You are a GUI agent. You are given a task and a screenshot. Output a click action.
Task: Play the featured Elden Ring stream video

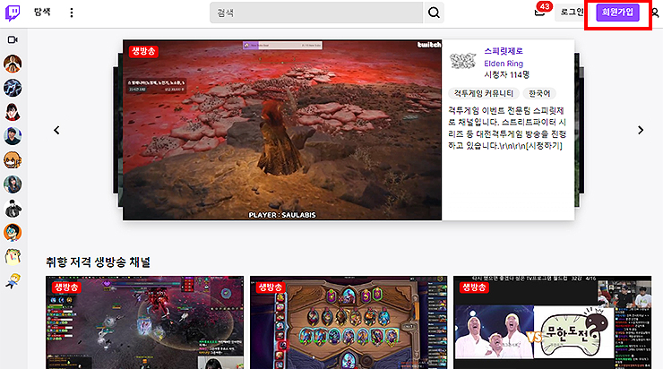(x=282, y=130)
